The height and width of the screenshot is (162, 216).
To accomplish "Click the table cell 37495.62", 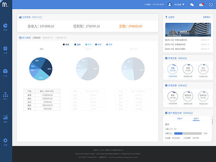I will pyautogui.click(x=47, y=102).
